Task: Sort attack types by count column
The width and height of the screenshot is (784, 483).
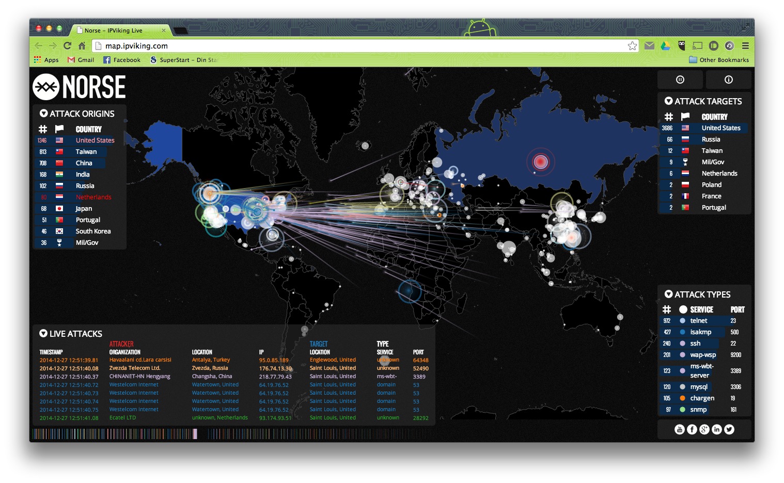Action: 667,309
